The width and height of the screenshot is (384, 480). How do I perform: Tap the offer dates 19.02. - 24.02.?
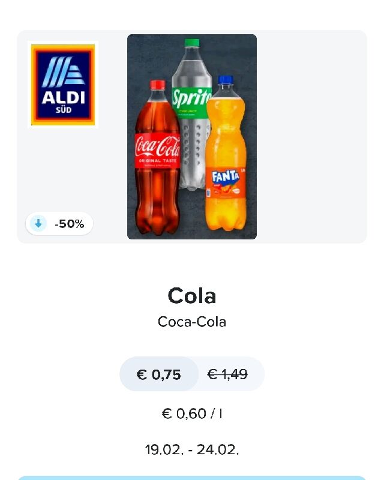pyautogui.click(x=192, y=449)
